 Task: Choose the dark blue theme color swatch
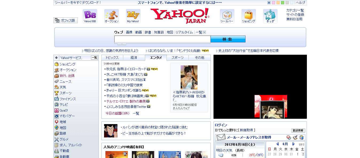269,3
